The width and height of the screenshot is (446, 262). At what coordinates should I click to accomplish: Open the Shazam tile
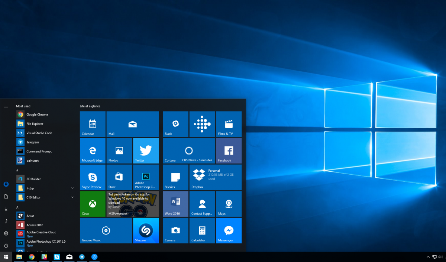click(146, 230)
